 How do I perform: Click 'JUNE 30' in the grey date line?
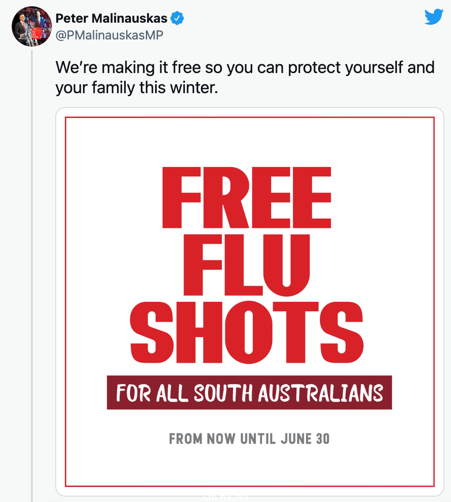pos(305,439)
